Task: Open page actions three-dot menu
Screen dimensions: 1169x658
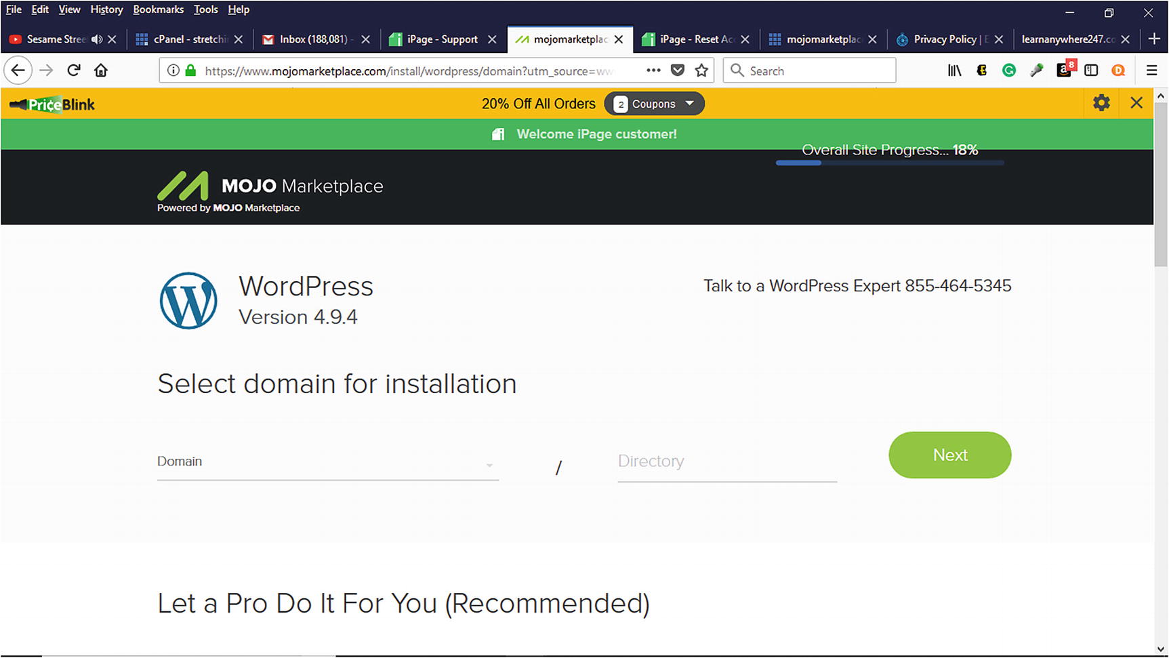Action: click(x=653, y=70)
